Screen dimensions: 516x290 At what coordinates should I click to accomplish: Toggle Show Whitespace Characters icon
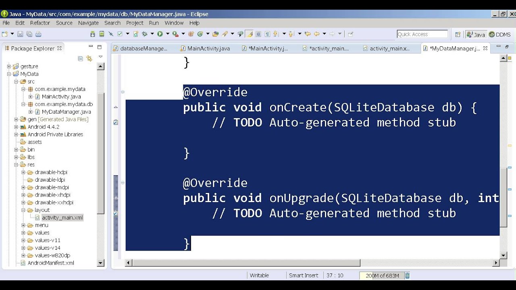267,34
